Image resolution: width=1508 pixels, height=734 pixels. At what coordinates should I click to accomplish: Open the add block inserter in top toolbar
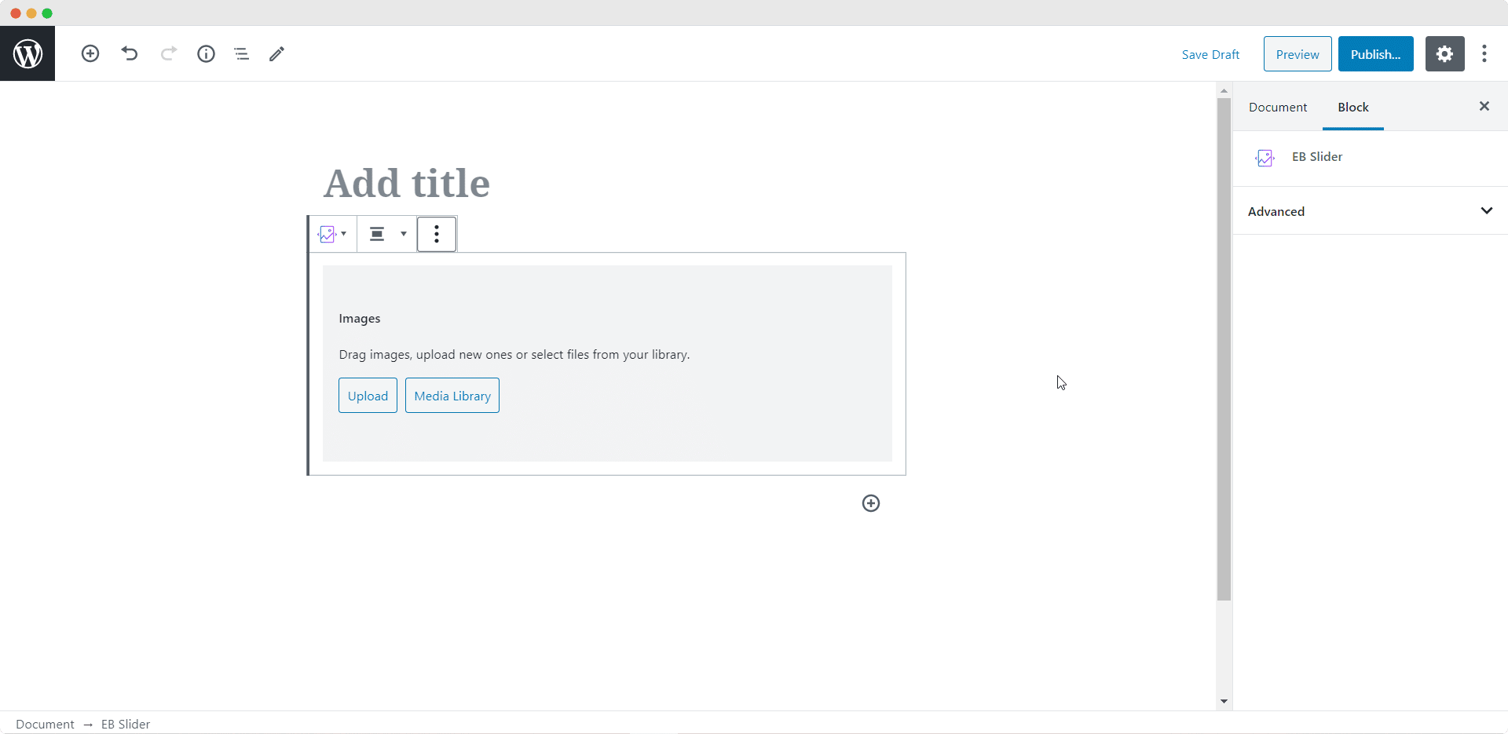90,53
